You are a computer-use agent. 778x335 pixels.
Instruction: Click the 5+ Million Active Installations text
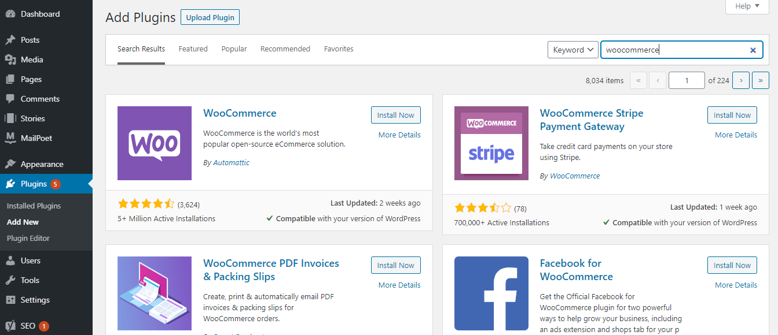[166, 219]
